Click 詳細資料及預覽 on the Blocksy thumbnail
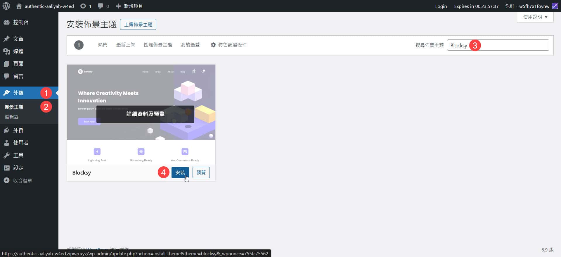561x257 pixels. coord(145,114)
